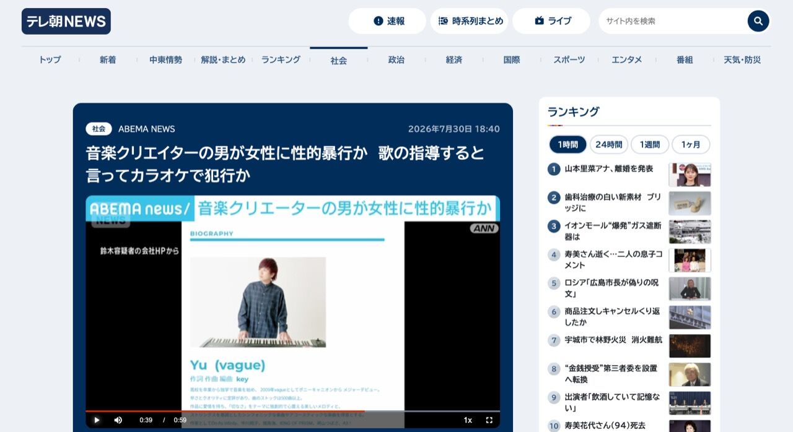Click thumbnail for 金銭授受 story
793x432 pixels.
point(690,374)
